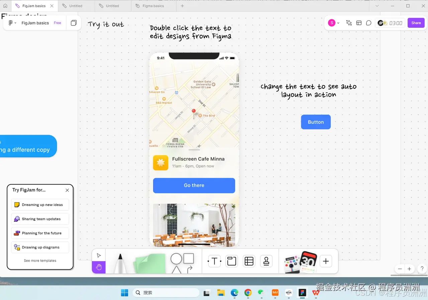Open a new tab with plus
The width and height of the screenshot is (428, 300).
(182, 6)
